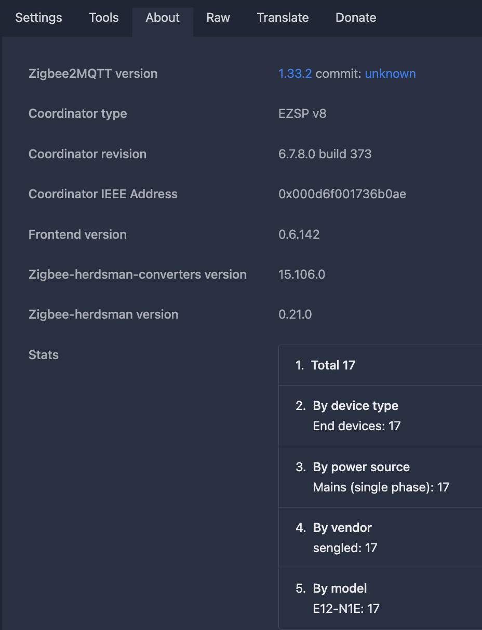
Task: Open the Translate tab
Action: click(x=283, y=18)
